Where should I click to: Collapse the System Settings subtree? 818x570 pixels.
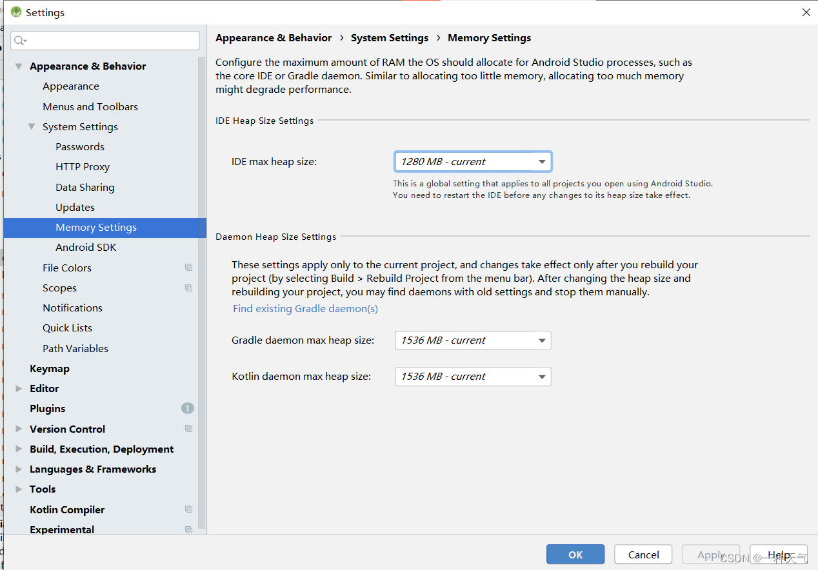(32, 126)
